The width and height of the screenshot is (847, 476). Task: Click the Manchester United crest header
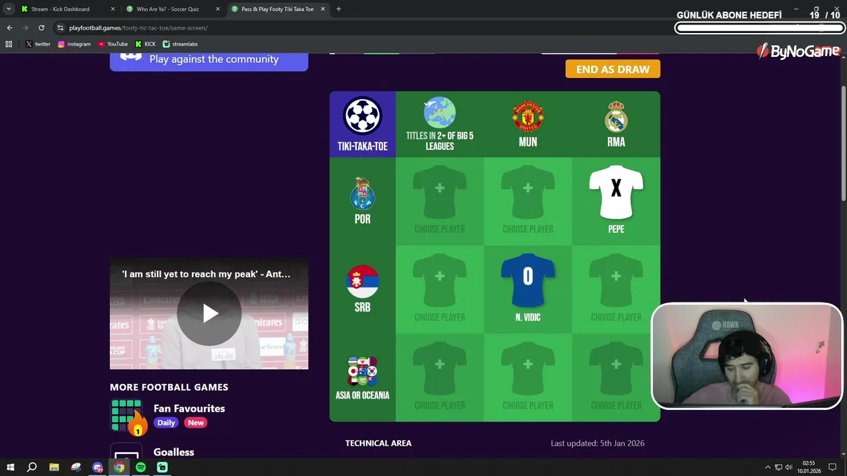(528, 116)
